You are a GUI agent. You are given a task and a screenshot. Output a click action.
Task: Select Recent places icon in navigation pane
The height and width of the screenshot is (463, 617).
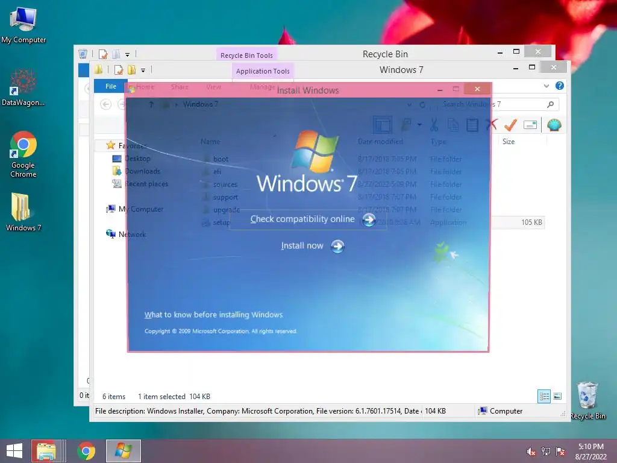pos(117,184)
